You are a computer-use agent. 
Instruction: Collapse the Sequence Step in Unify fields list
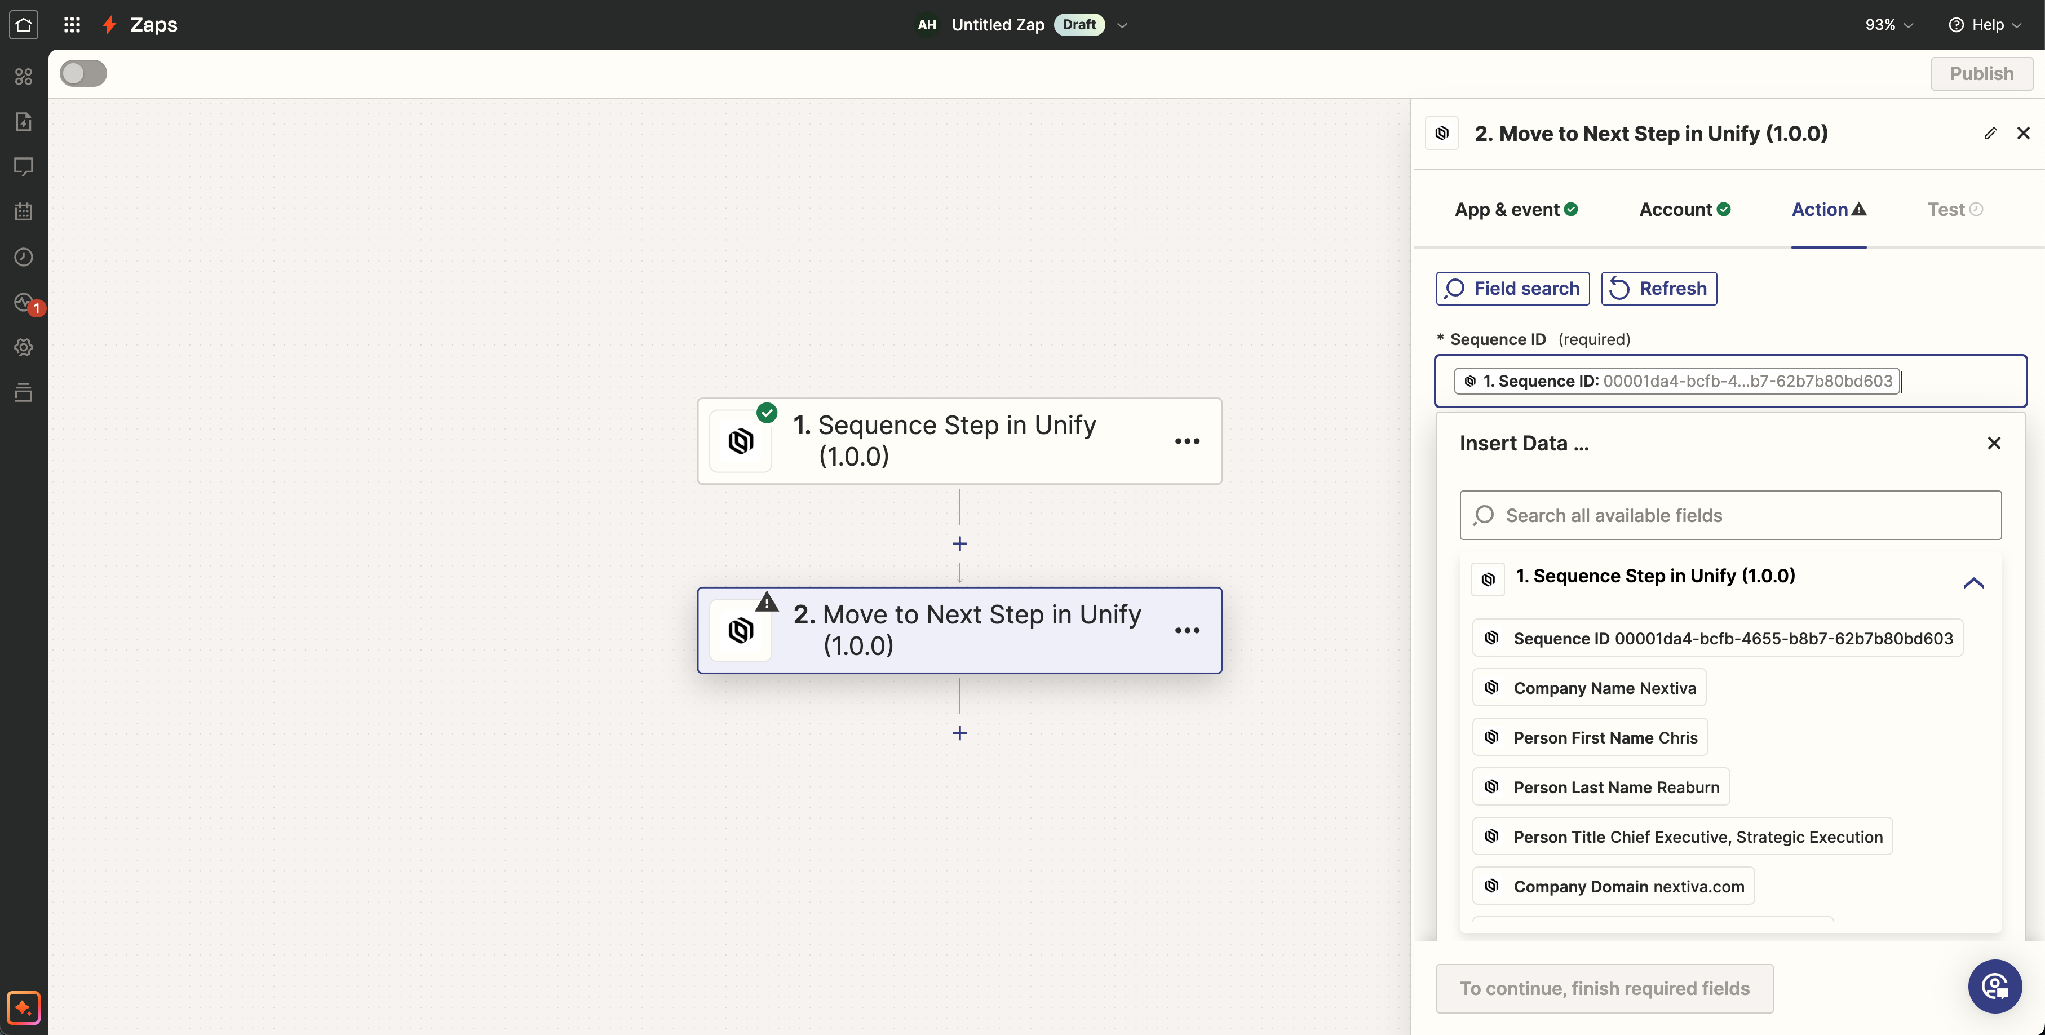coord(1975,583)
